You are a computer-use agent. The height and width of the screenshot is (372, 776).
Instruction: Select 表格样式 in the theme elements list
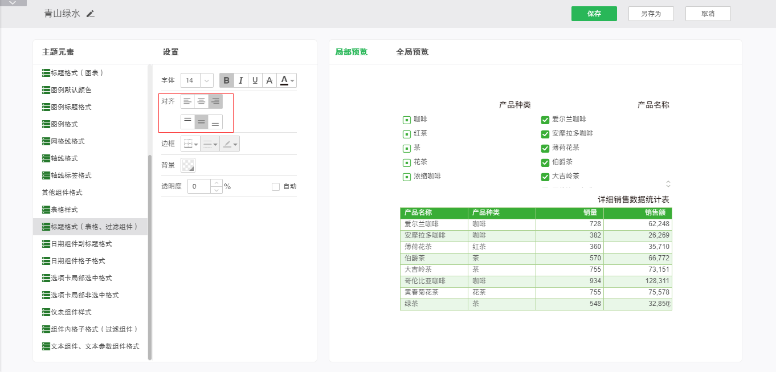(x=64, y=210)
